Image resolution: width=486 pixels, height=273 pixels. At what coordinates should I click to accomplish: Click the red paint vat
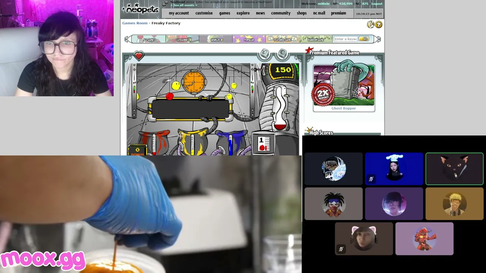[x=154, y=143]
